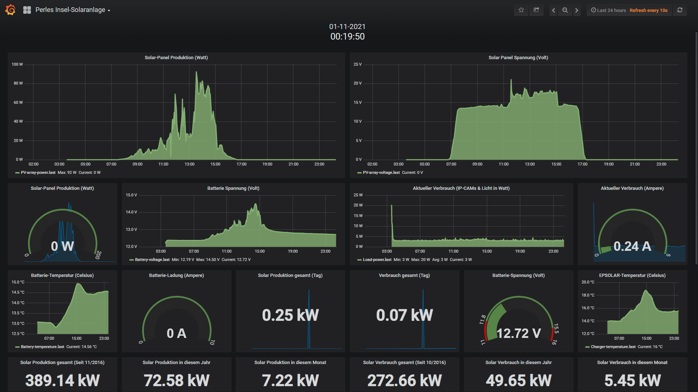Star this dashboard as favorite

[521, 10]
